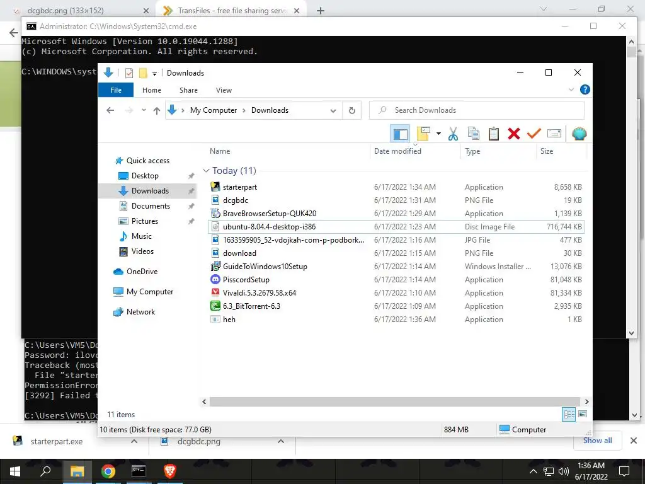
Task: Click the Refresh button in the address bar
Action: 351,111
